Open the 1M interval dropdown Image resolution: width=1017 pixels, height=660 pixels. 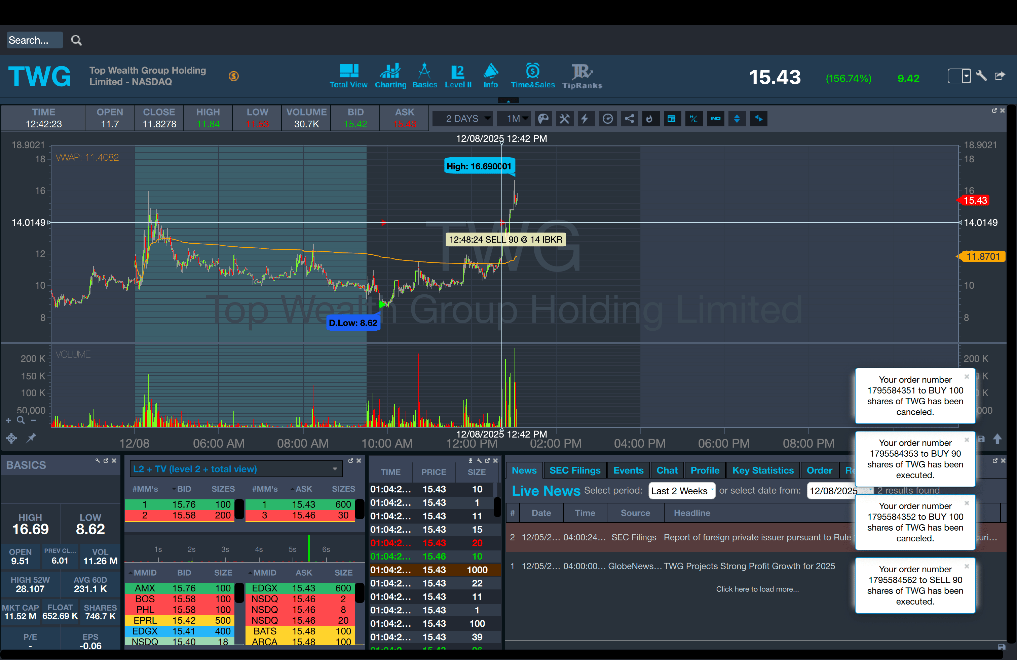514,119
